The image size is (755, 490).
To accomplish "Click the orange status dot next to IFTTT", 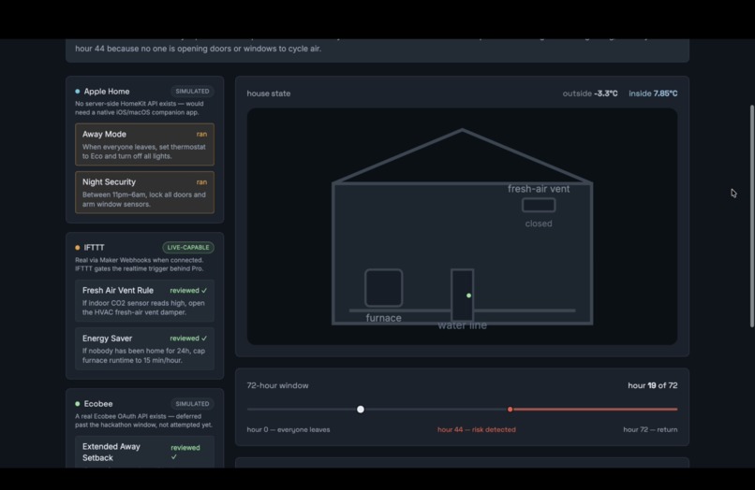I will (78, 248).
